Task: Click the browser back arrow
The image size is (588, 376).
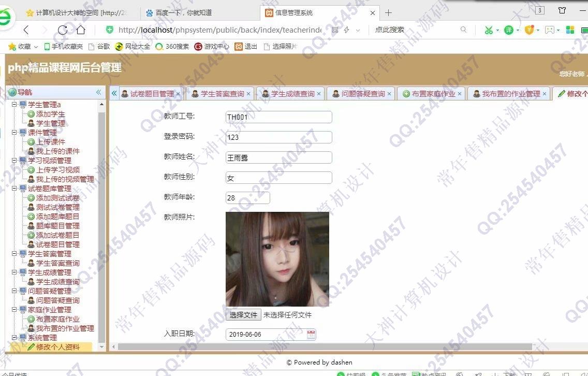Action: tap(26, 30)
